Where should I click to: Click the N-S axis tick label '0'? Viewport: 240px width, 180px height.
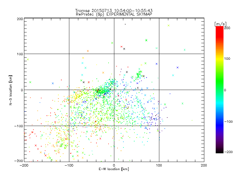coord(22,90)
